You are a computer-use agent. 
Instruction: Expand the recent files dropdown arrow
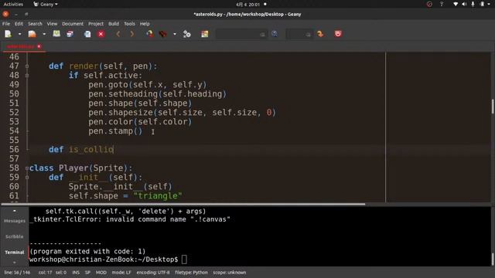click(44, 34)
